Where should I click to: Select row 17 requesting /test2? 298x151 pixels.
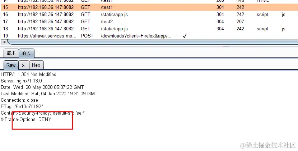tap(149, 21)
